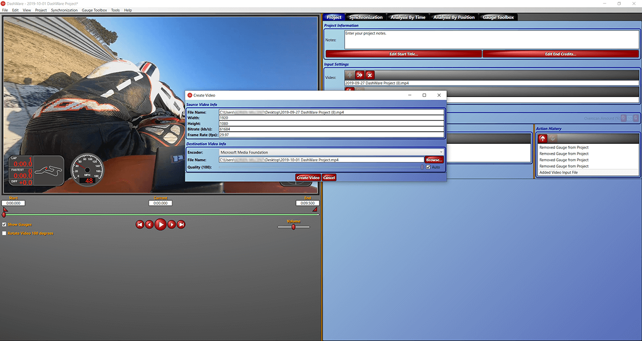The height and width of the screenshot is (341, 642).
Task: Add a new video input file
Action: click(350, 75)
